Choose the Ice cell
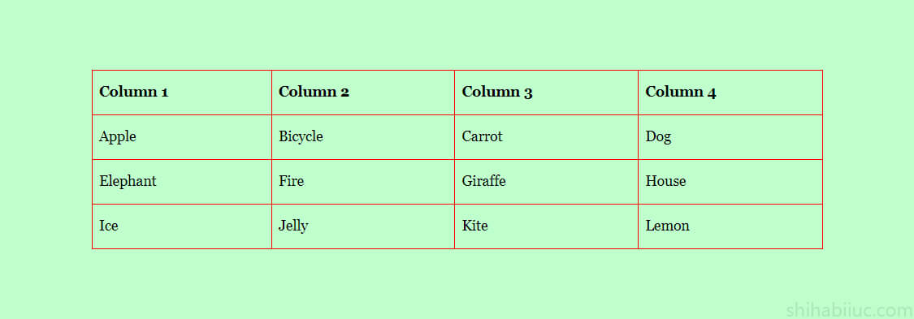 coord(182,226)
